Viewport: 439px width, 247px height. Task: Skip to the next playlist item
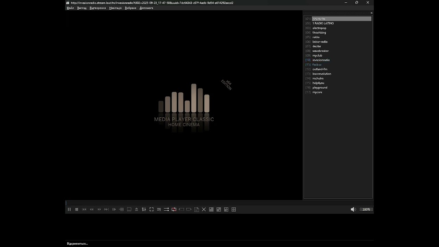coord(107,209)
